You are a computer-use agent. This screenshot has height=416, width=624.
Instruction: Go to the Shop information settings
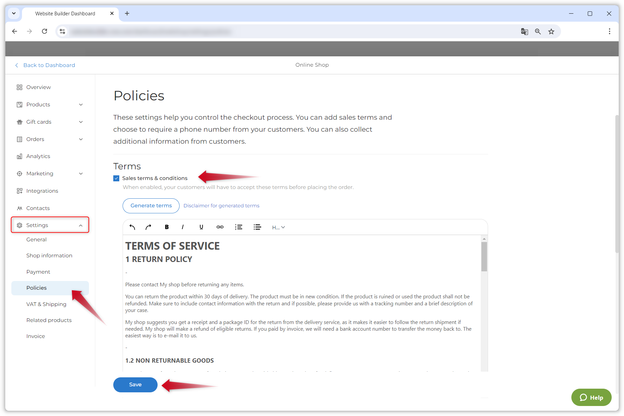[49, 255]
